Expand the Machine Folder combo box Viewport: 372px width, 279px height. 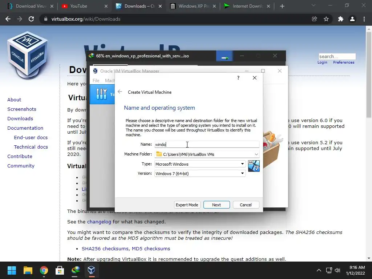[256, 154]
